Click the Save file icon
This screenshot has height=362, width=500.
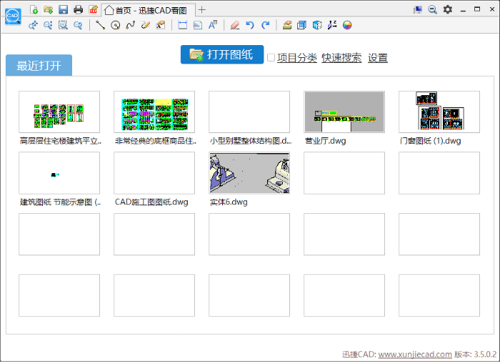click(63, 9)
